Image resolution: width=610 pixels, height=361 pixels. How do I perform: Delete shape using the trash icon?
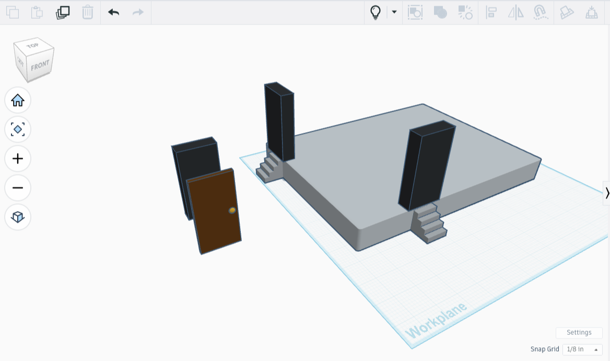pos(87,12)
